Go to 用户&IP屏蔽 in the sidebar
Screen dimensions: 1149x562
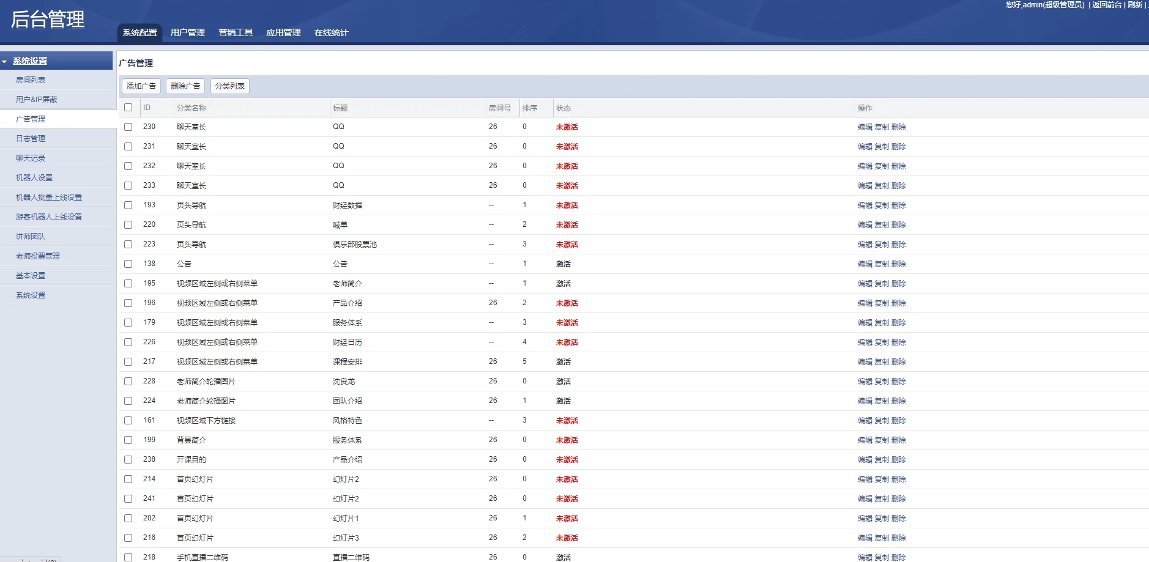[x=37, y=100]
